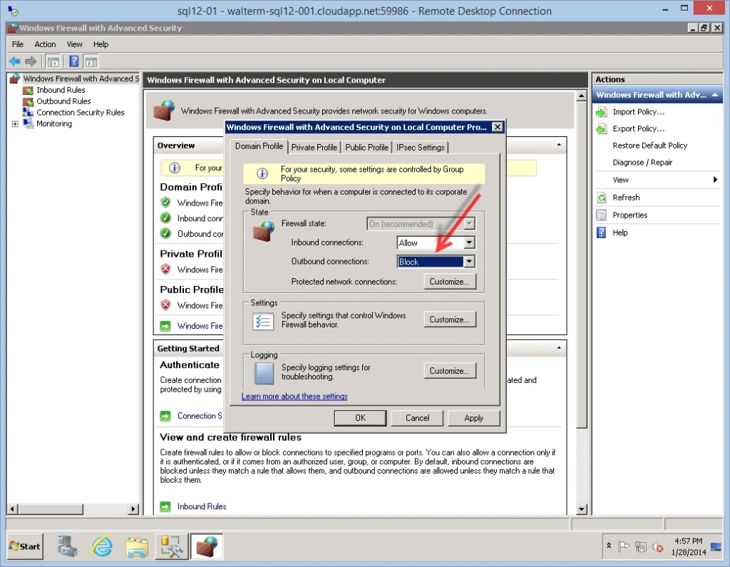Open Internet Explorer from the taskbar
Screen dimensions: 730x567
click(103, 546)
